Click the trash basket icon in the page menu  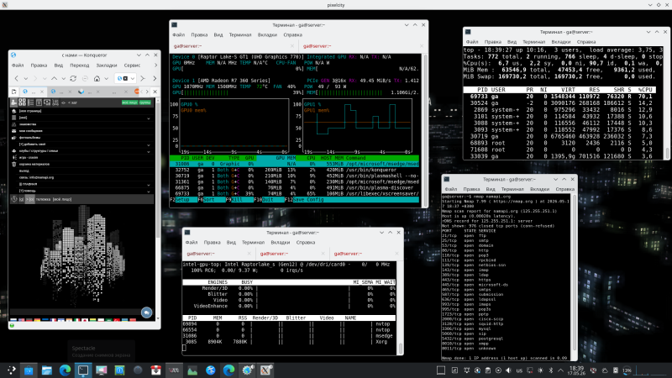pyautogui.click(x=13, y=164)
